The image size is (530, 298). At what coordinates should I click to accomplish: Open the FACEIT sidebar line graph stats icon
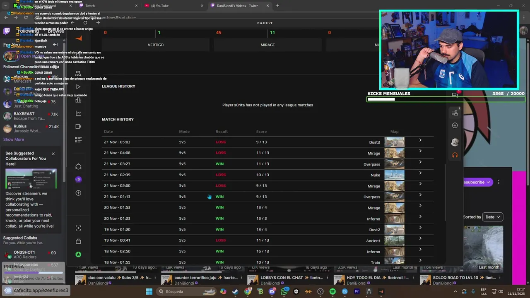[x=78, y=113]
